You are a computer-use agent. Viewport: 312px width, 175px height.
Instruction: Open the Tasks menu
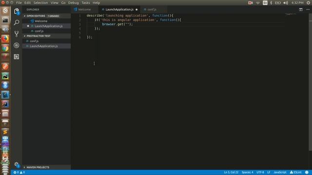(x=86, y=3)
